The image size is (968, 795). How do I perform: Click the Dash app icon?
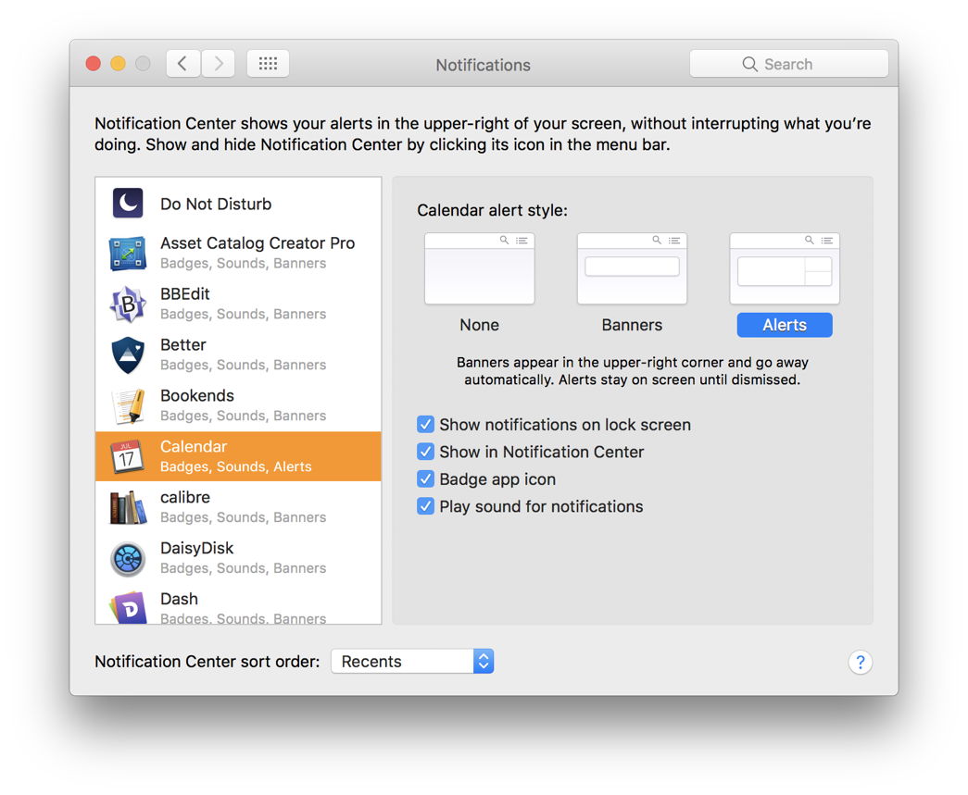pyautogui.click(x=127, y=608)
